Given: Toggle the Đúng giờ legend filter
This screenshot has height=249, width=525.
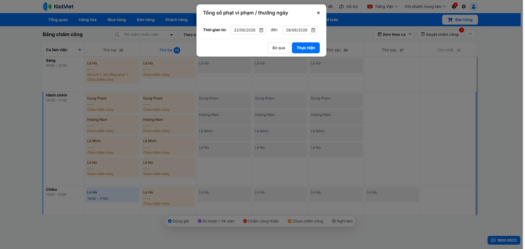Looking at the screenshot, I should [179, 221].
